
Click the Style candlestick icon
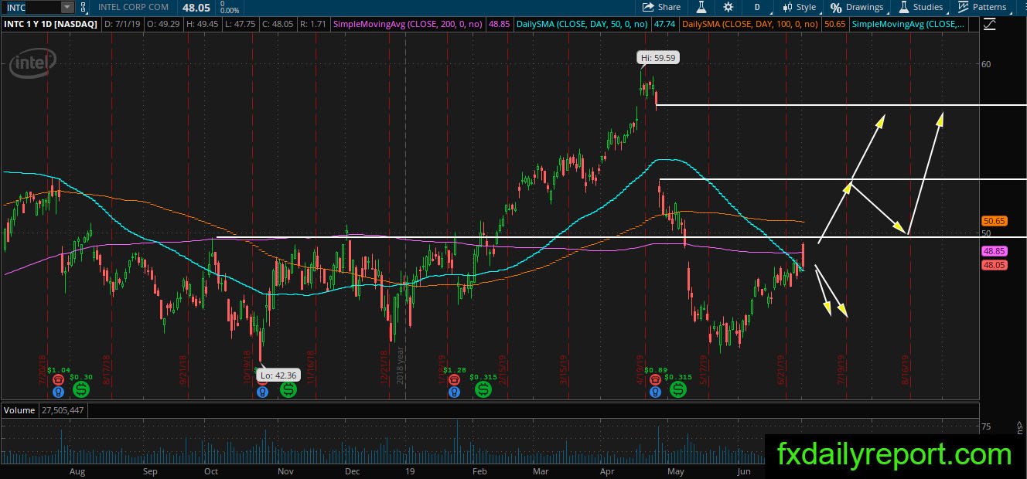[x=787, y=7]
